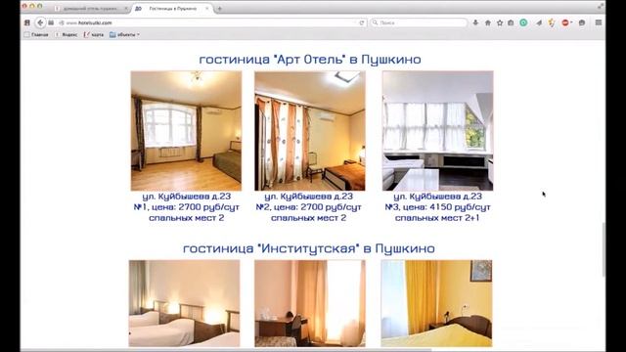
Task: Open the 'Яндекс' bookmark
Action: pyautogui.click(x=66, y=35)
